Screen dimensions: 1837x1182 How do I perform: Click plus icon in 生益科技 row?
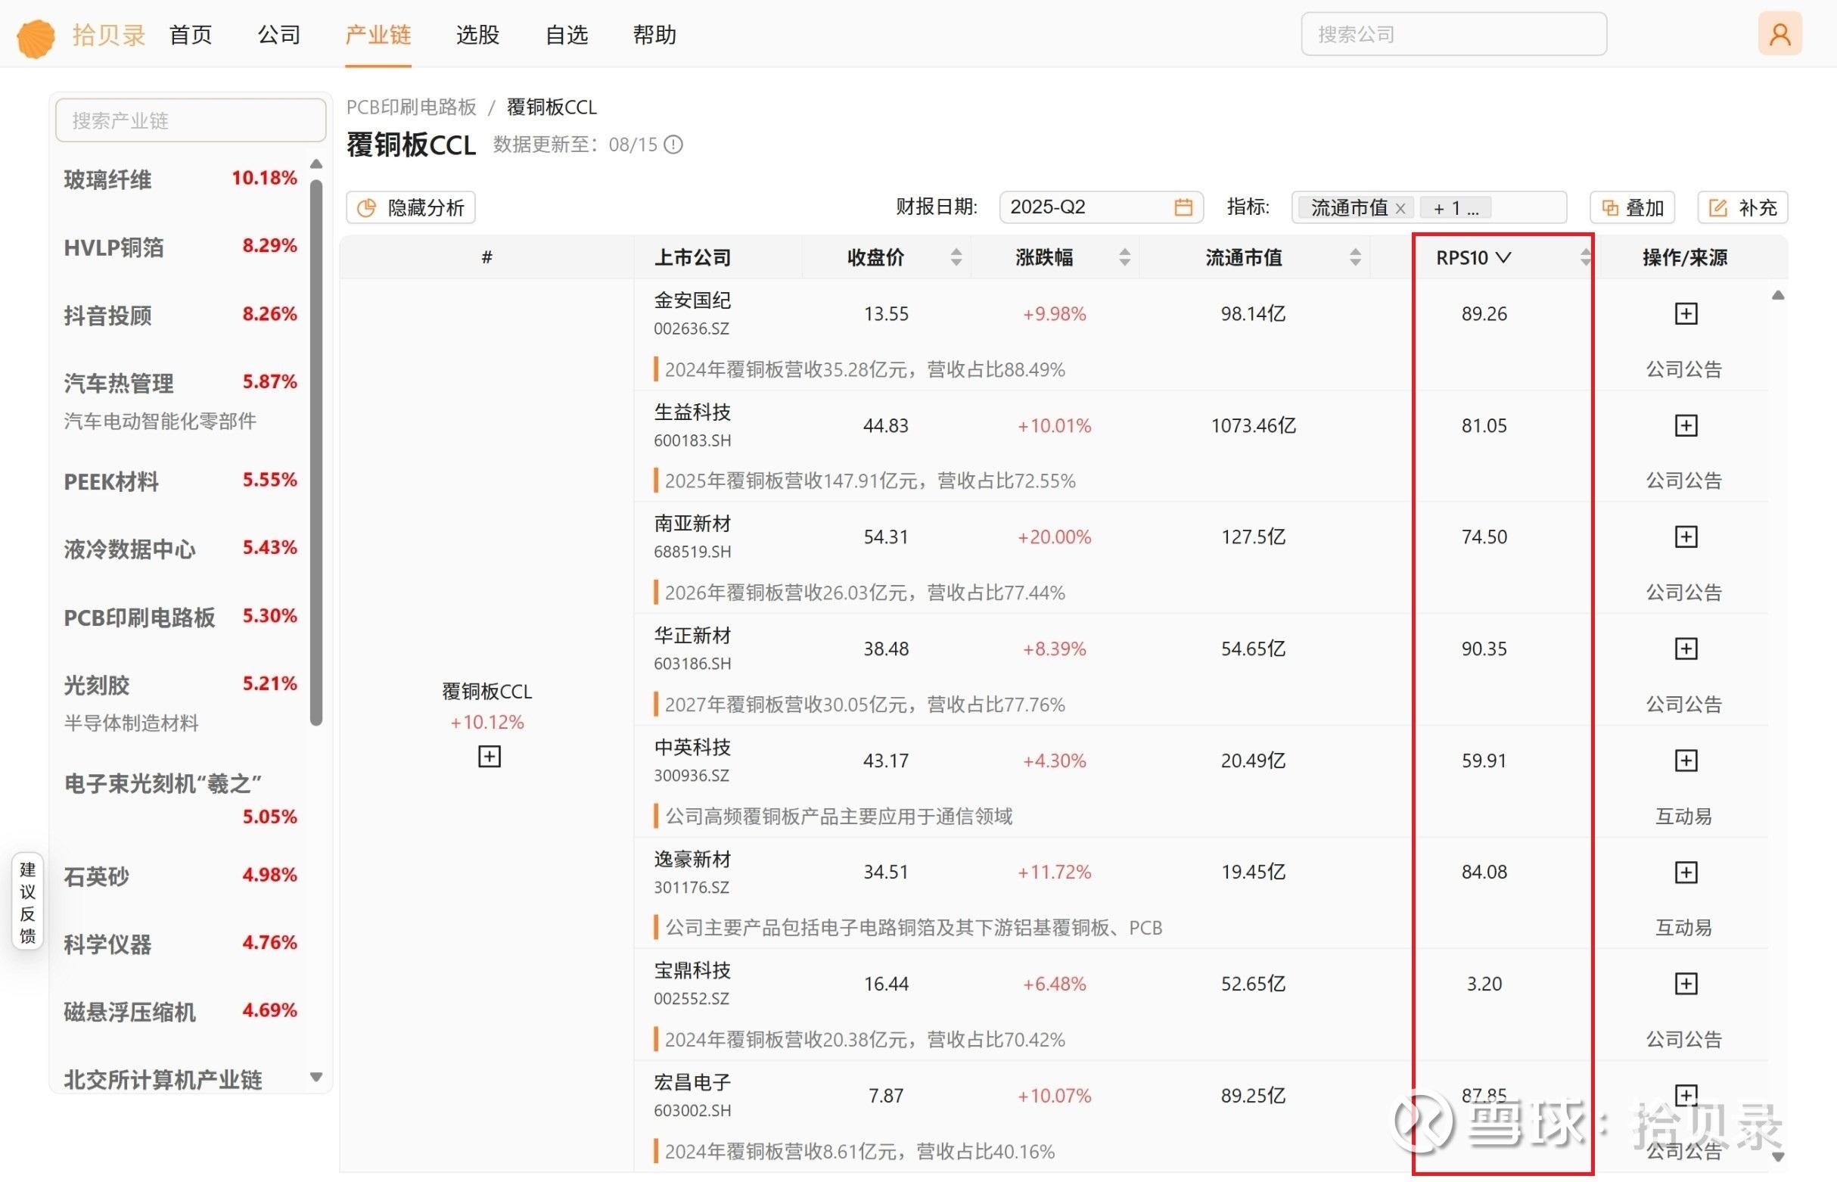(1685, 425)
